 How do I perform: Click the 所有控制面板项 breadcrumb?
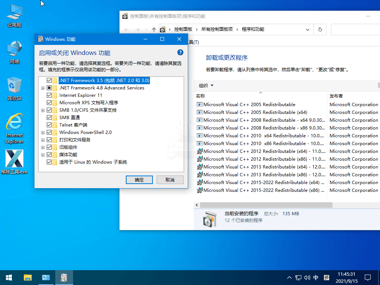pos(217,29)
